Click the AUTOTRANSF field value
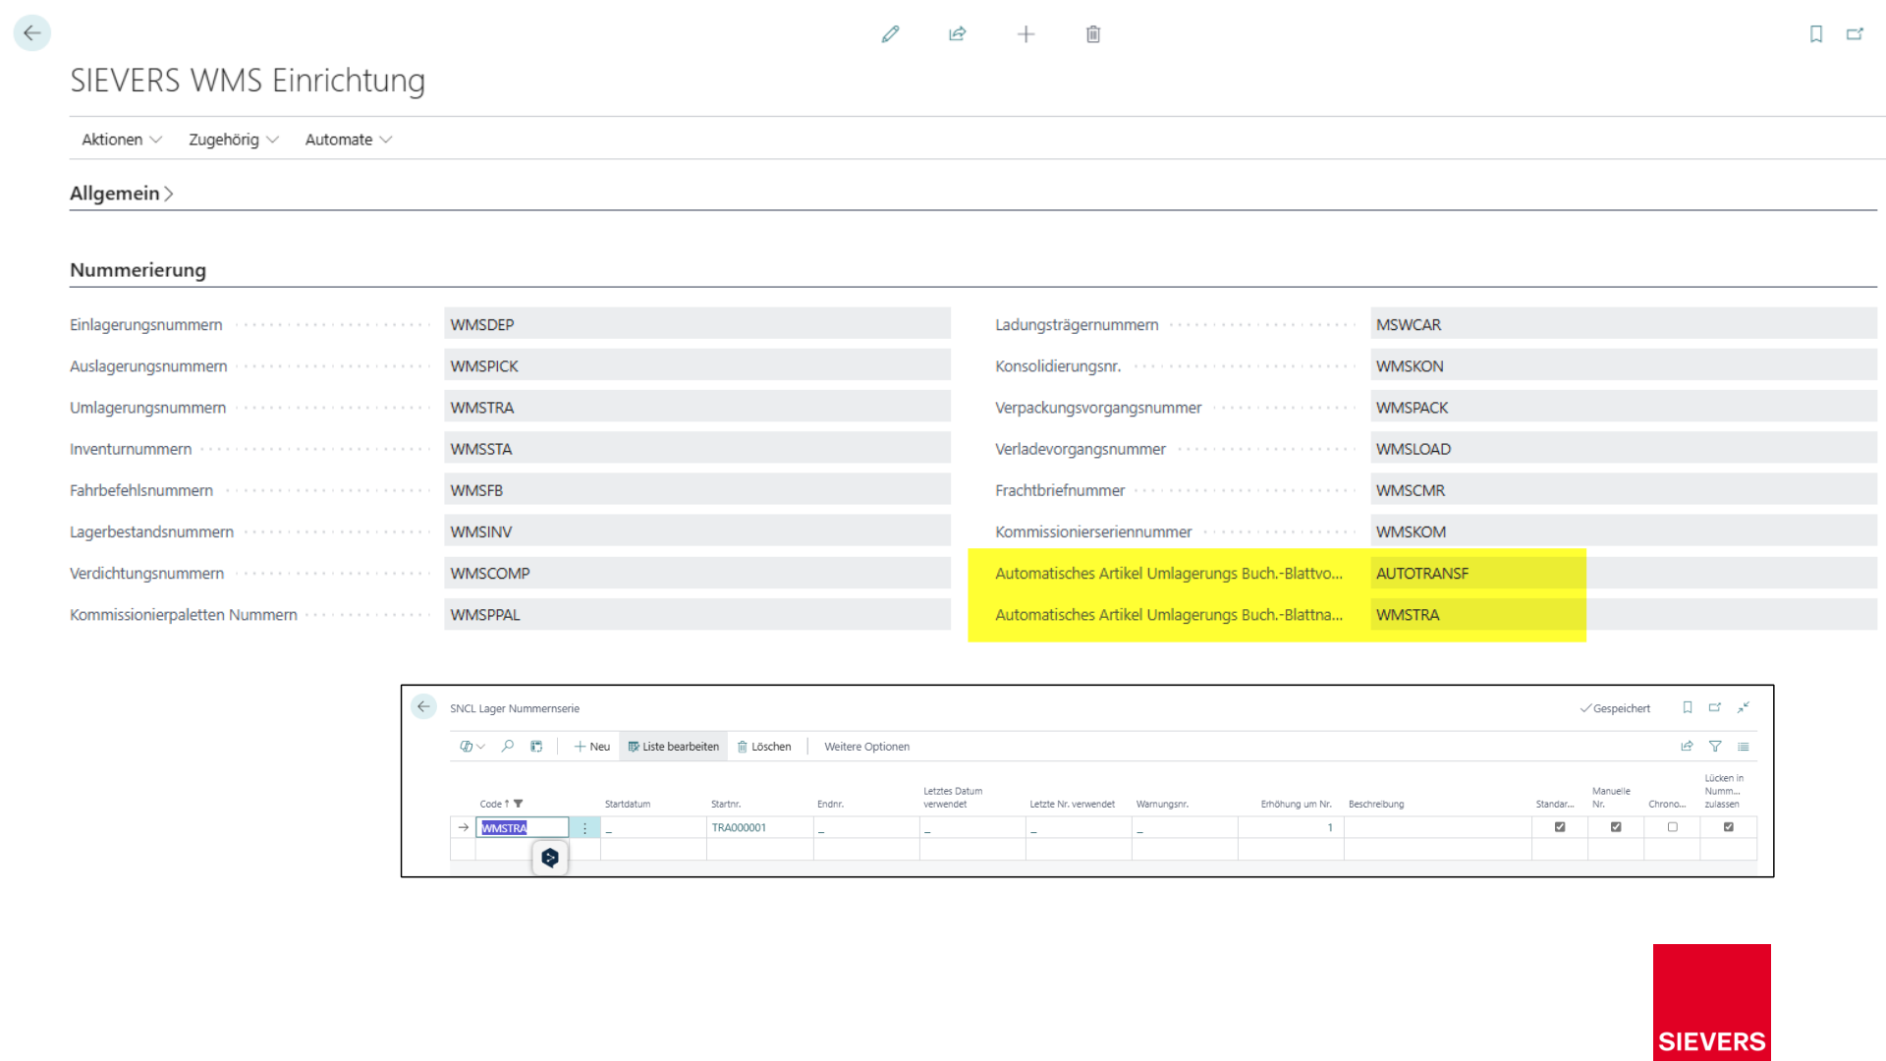 point(1623,572)
